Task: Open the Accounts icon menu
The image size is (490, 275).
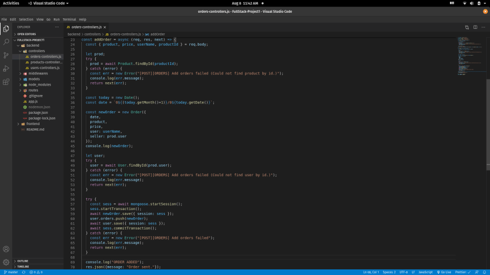Action: pyautogui.click(x=6, y=249)
